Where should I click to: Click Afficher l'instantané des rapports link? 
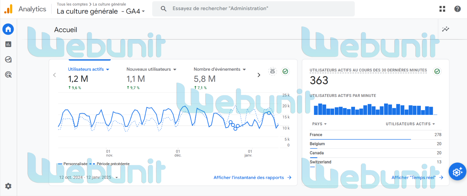pyautogui.click(x=252, y=177)
